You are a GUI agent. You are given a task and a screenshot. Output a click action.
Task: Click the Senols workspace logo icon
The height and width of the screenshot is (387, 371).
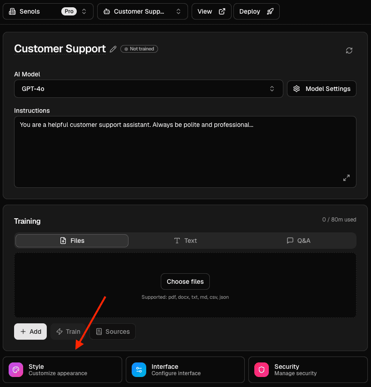(12, 11)
